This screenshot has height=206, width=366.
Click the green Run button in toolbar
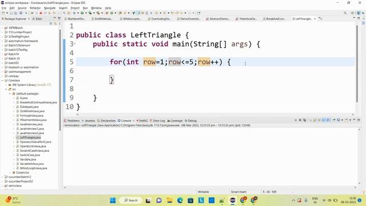(x=82, y=13)
